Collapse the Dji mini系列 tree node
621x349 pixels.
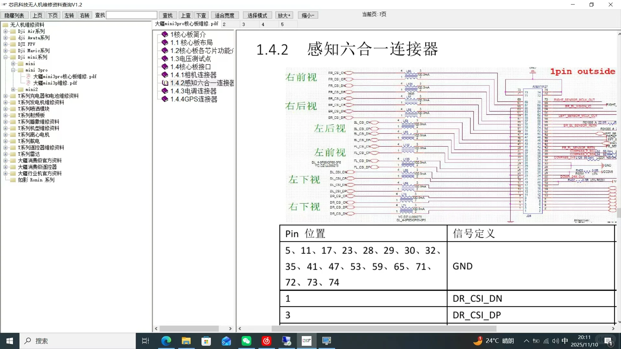pos(5,57)
